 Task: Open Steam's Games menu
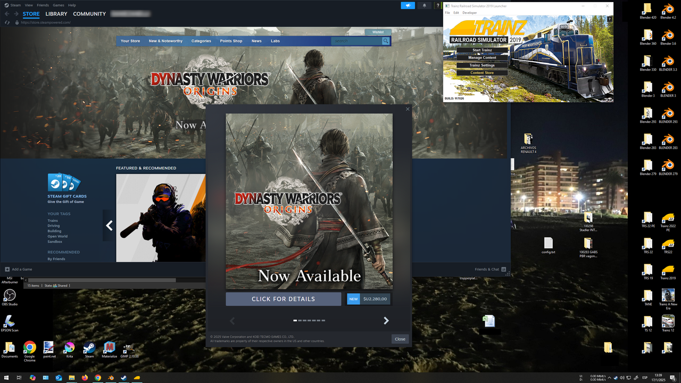pos(59,5)
